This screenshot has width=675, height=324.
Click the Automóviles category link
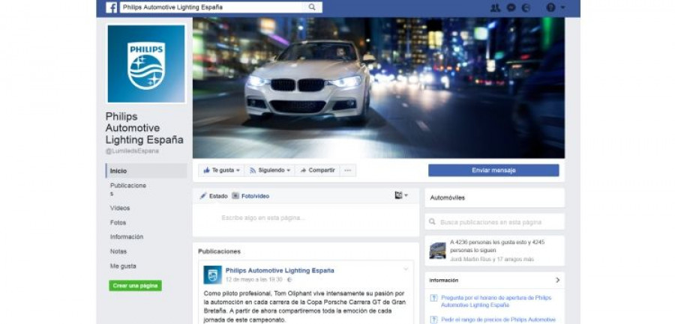click(x=447, y=198)
